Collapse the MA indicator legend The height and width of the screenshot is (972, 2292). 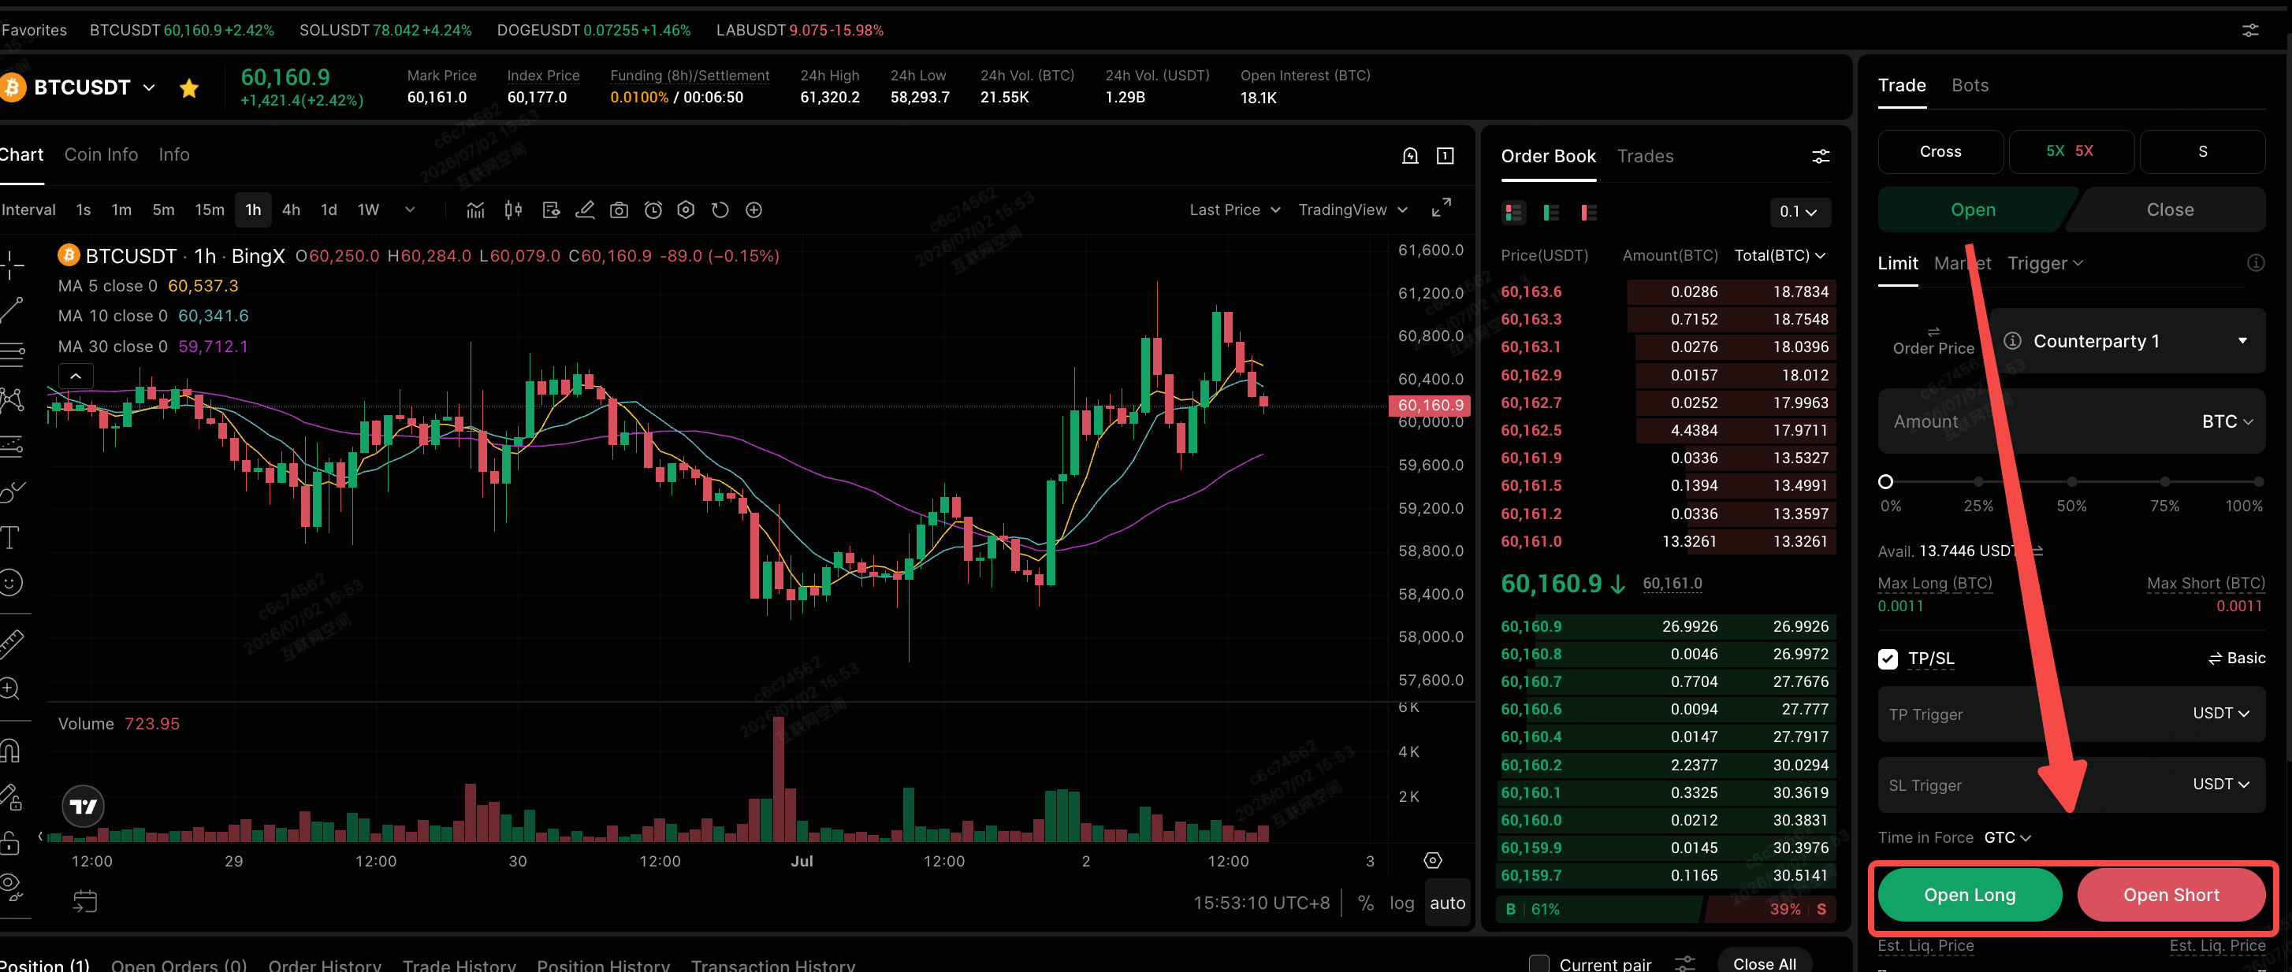click(76, 377)
